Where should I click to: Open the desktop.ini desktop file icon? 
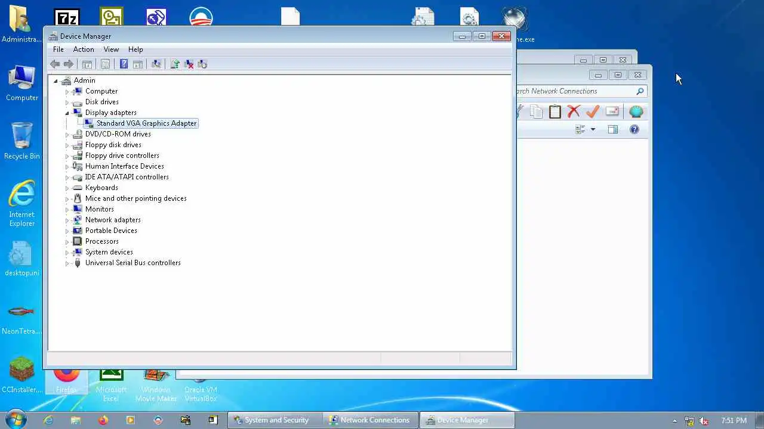(x=22, y=259)
